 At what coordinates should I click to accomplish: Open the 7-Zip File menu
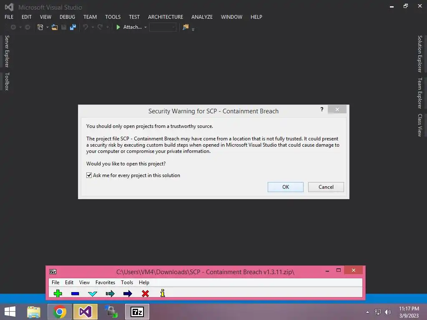coord(55,282)
